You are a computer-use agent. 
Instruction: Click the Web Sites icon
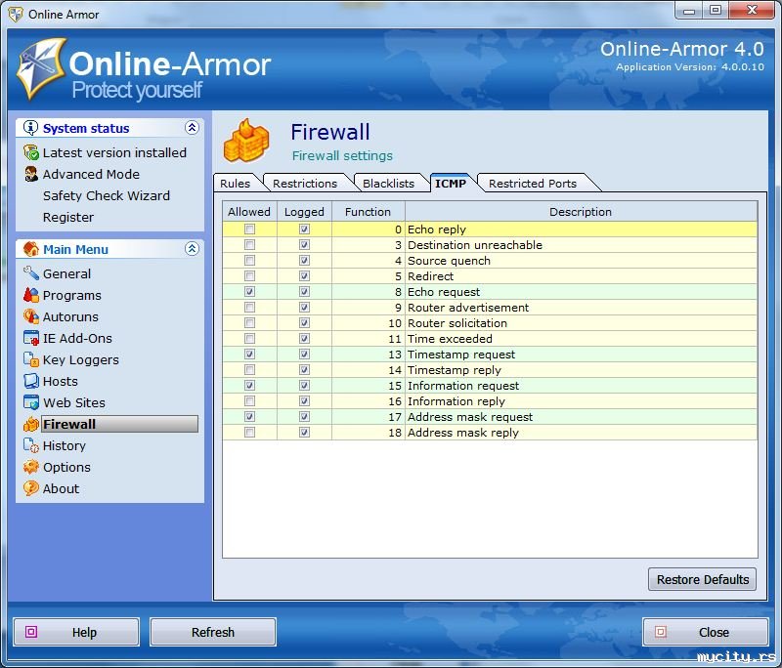pos(31,402)
